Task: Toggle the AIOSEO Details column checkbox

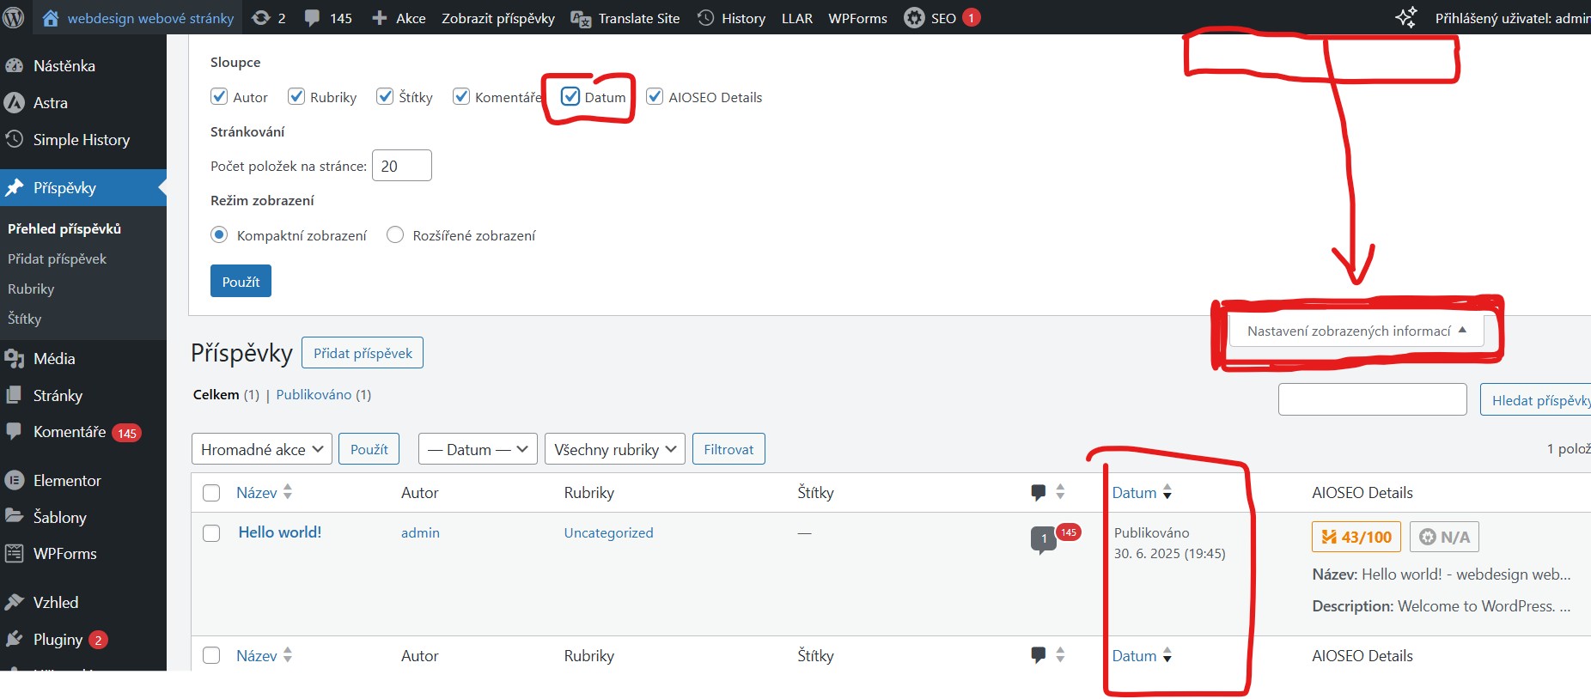Action: [x=655, y=96]
